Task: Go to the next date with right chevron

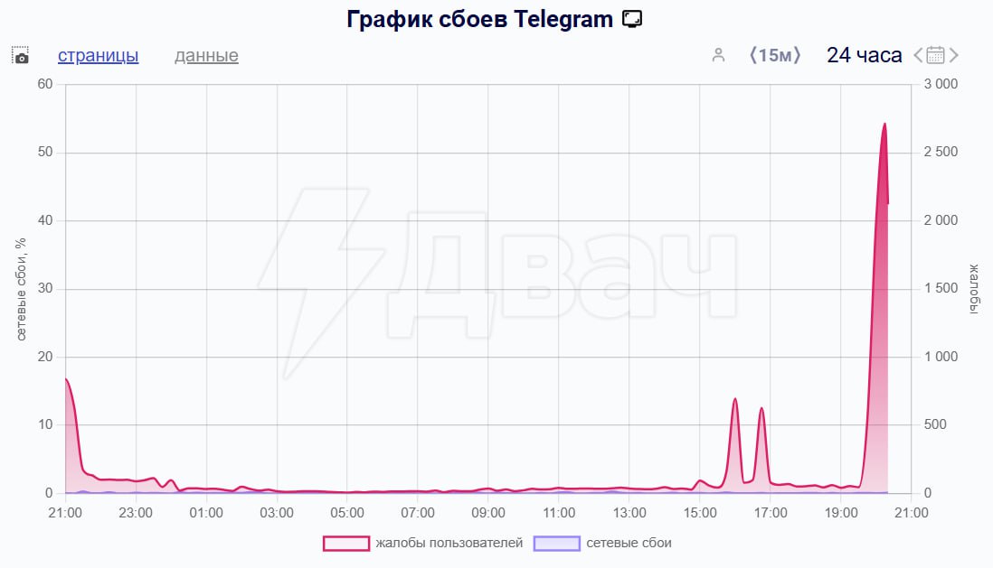Action: [x=953, y=55]
